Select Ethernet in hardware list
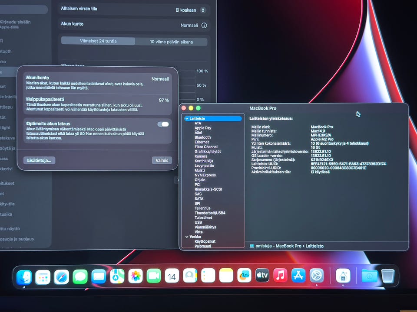417x312 pixels. pyautogui.click(x=202, y=142)
